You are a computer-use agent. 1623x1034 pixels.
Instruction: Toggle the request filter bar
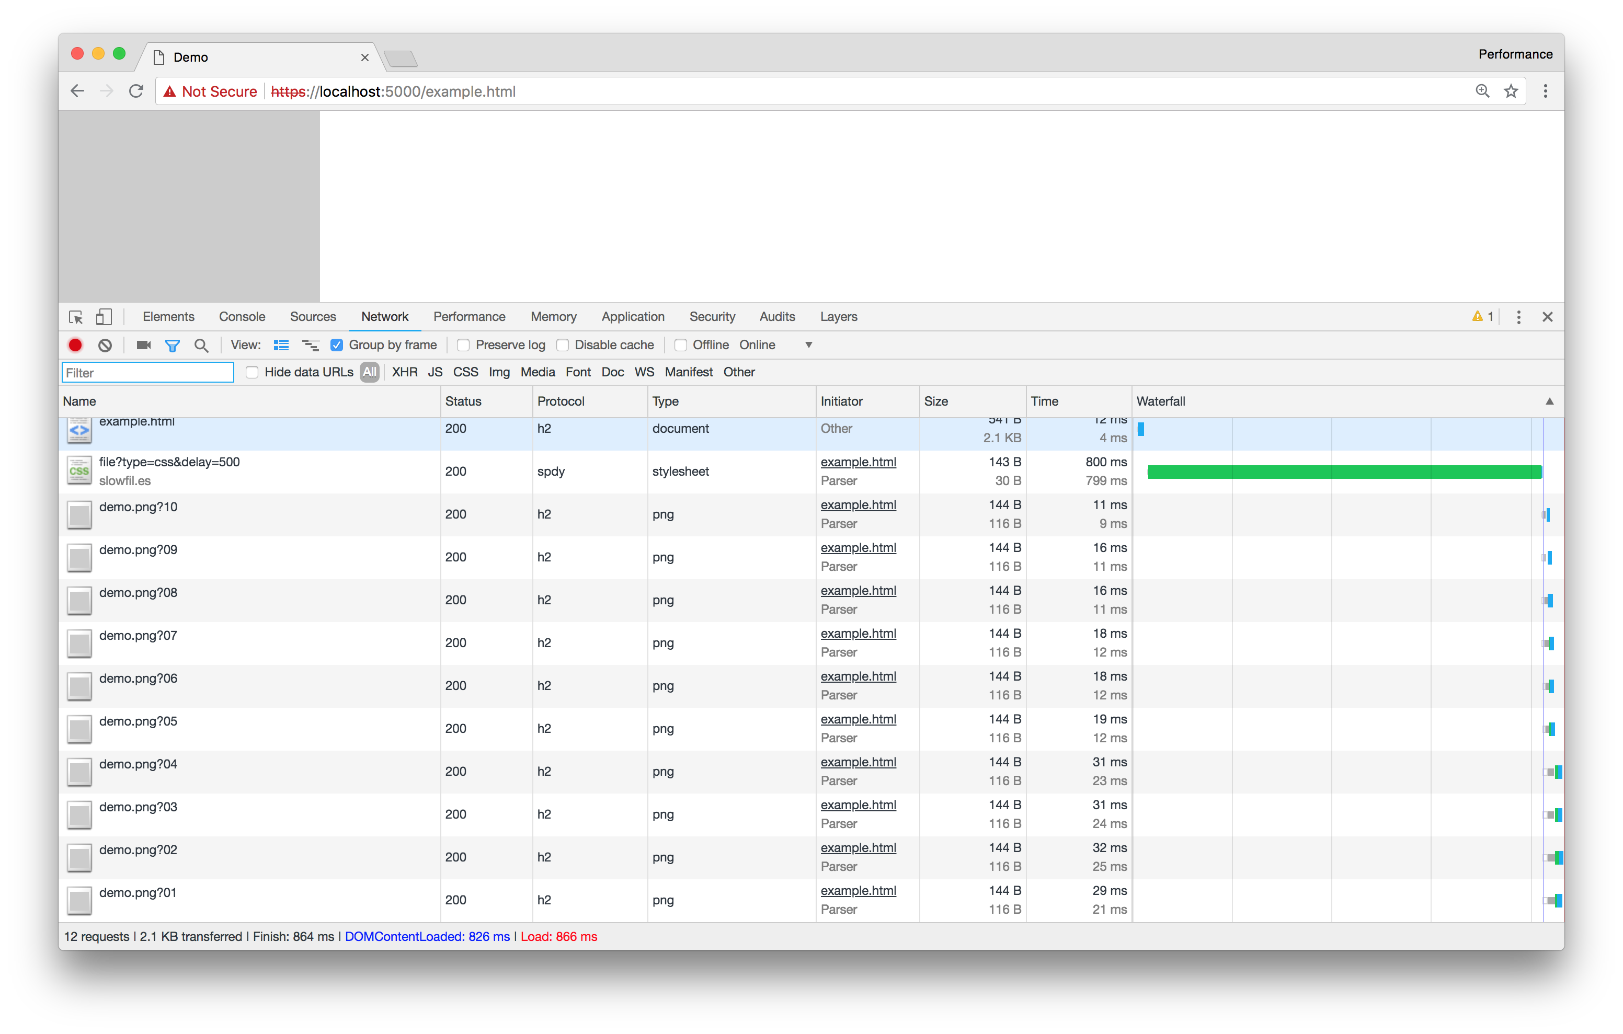click(173, 344)
